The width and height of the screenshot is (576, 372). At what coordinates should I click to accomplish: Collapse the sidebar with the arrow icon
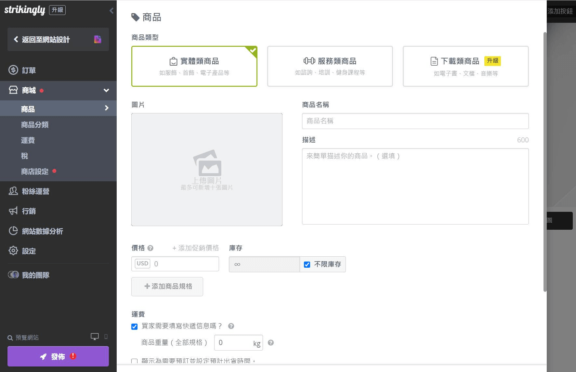111,11
